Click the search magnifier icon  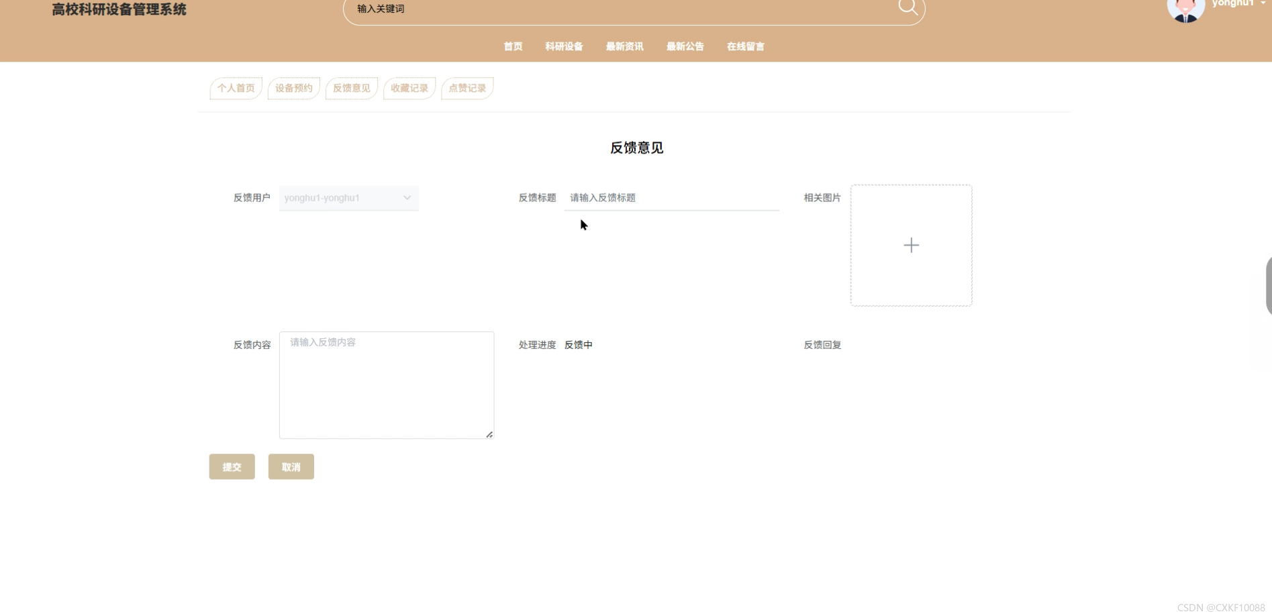pos(908,7)
